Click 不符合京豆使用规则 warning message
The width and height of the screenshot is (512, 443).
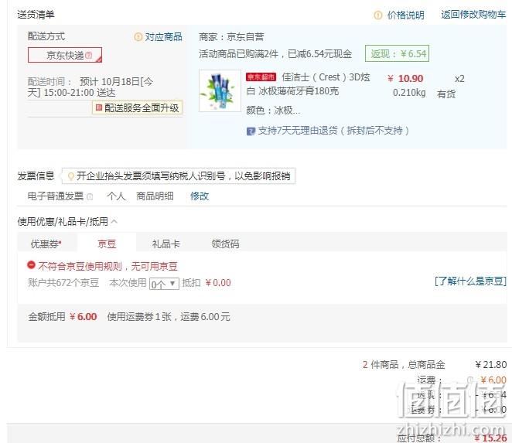108,267
